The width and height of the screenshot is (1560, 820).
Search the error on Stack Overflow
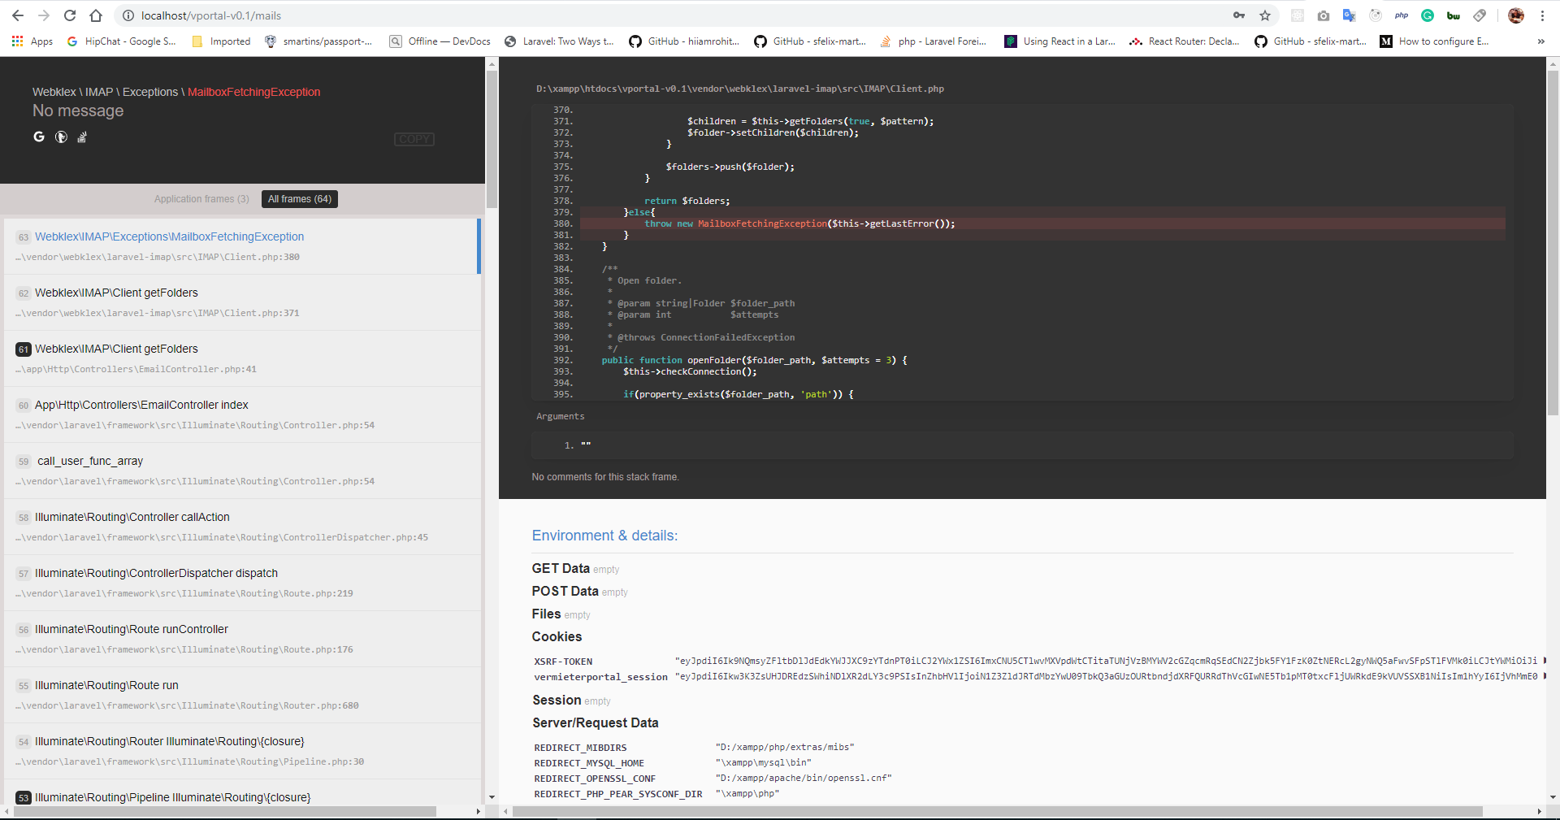(x=81, y=137)
